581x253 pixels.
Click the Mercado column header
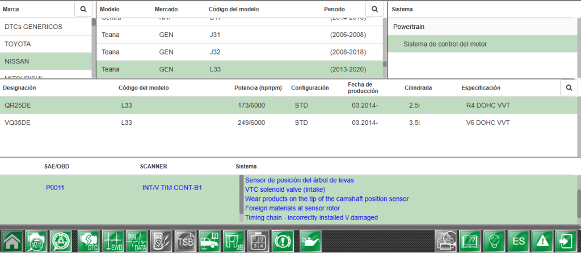166,9
